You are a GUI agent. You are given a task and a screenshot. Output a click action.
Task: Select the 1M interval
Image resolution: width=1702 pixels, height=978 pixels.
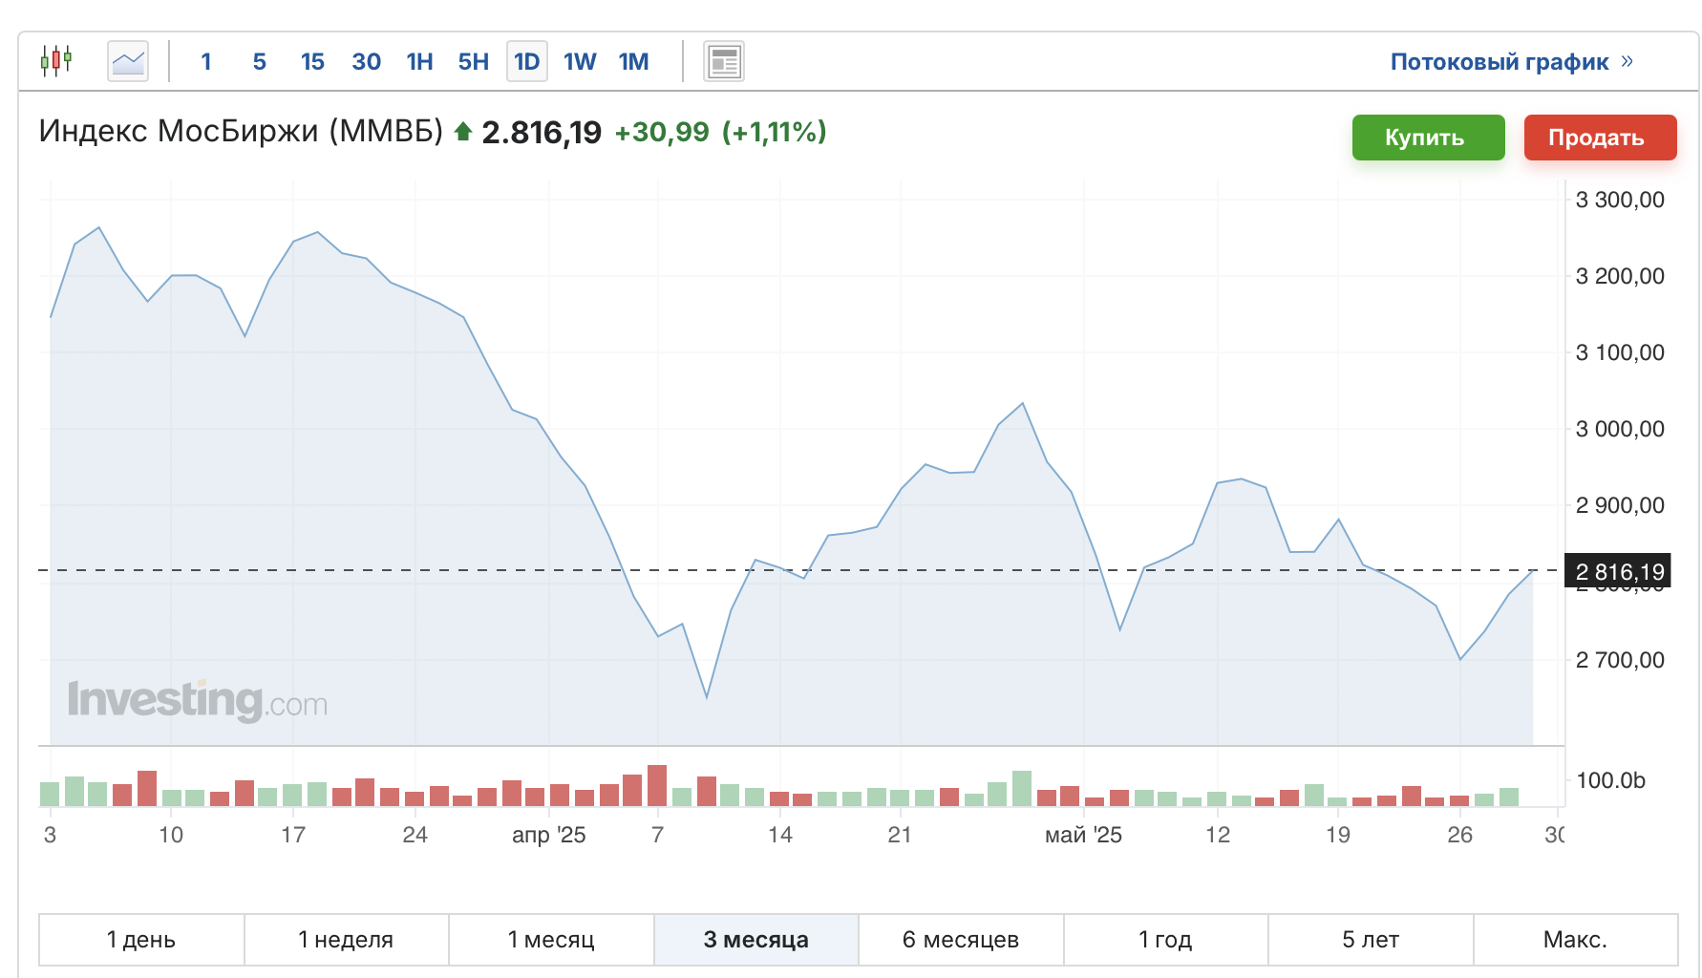(x=633, y=62)
